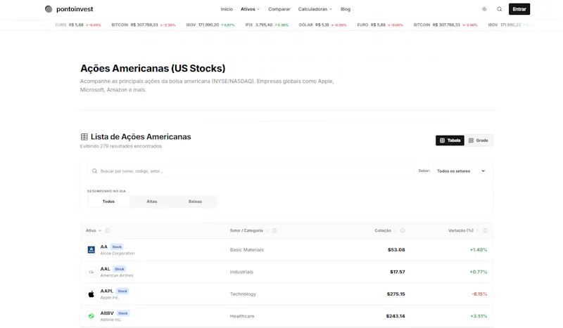
Task: Click the $17.57 price cell
Action: 398,272
